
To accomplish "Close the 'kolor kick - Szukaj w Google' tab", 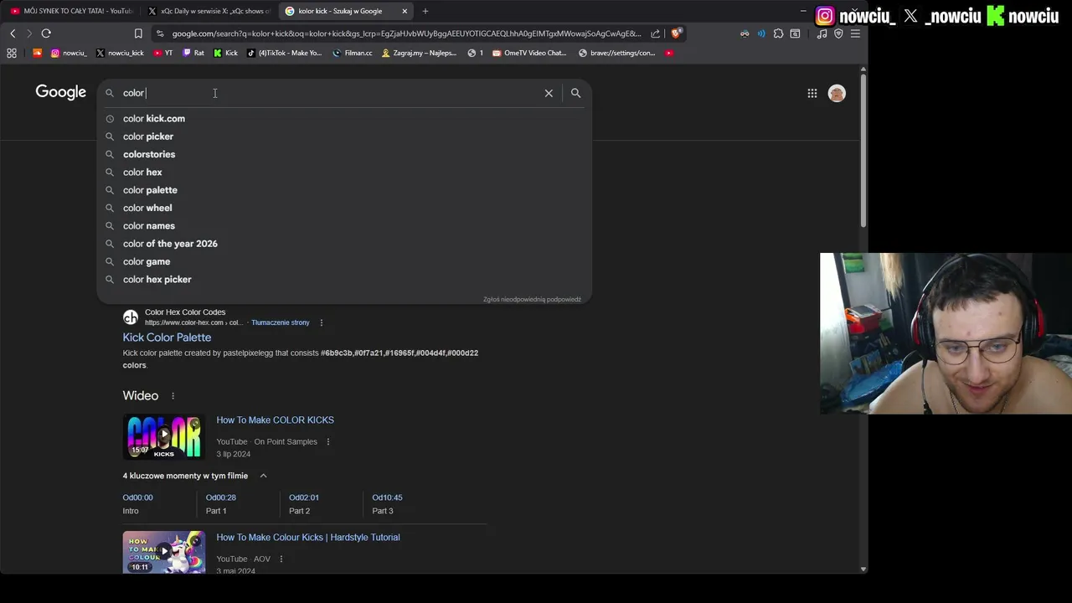I will (x=405, y=11).
